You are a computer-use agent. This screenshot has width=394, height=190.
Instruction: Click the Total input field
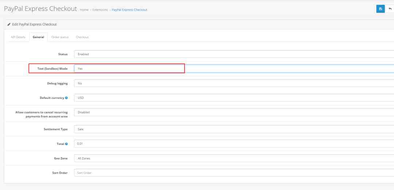234,144
